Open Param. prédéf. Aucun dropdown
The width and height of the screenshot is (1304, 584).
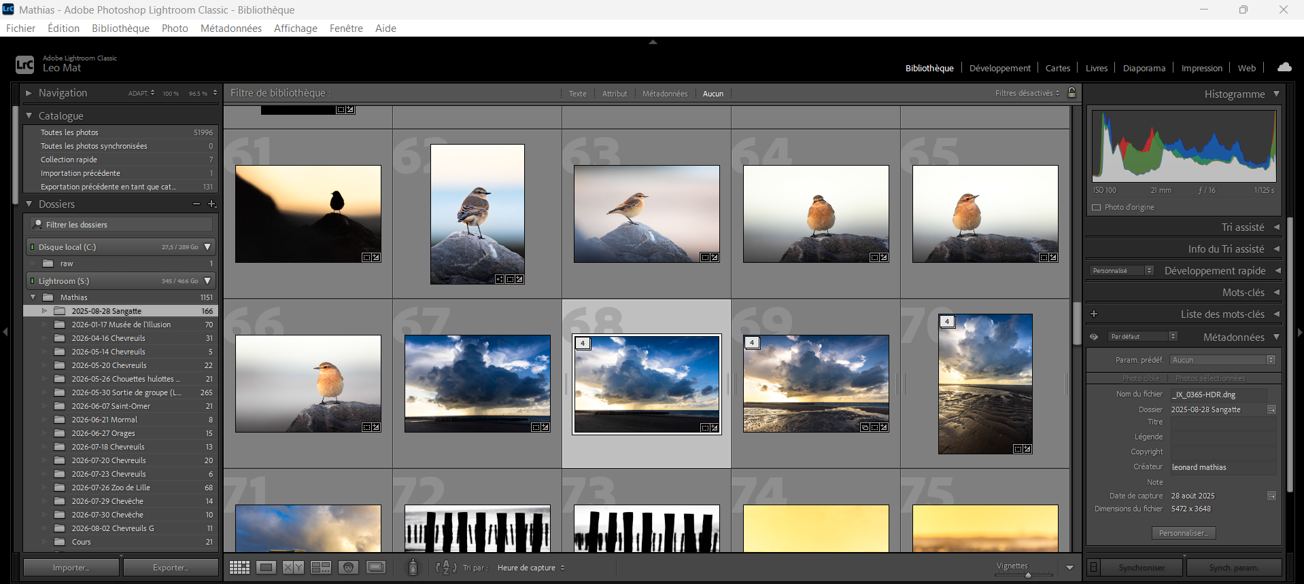[1222, 360]
